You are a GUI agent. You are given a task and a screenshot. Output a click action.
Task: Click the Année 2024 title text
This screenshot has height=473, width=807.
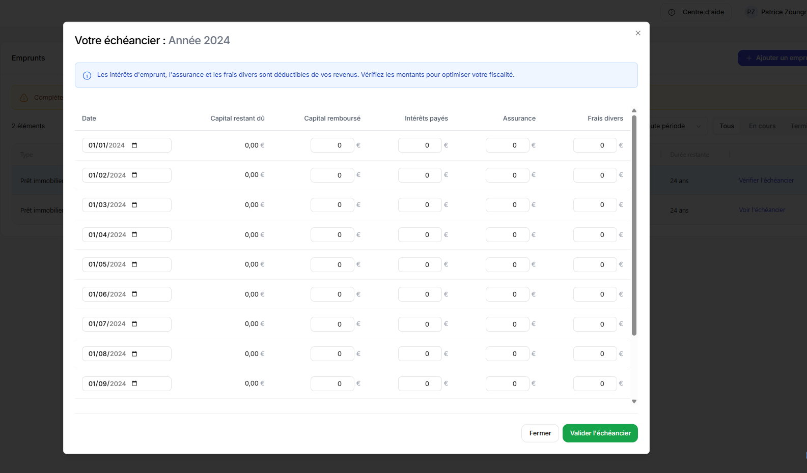coord(199,41)
